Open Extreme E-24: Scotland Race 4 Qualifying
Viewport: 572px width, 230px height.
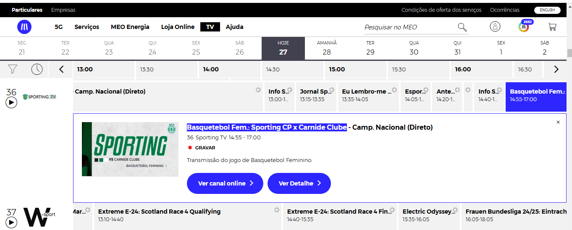coord(188,217)
